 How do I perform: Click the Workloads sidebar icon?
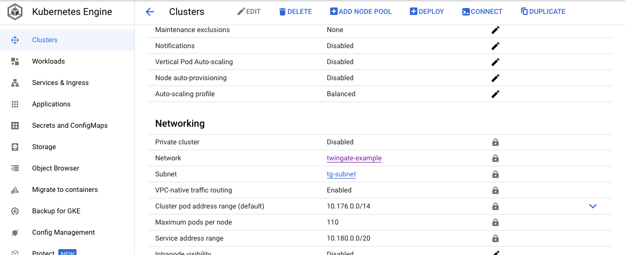15,61
